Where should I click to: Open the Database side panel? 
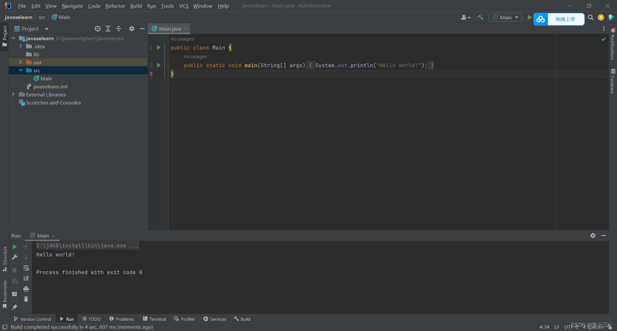coord(613,81)
